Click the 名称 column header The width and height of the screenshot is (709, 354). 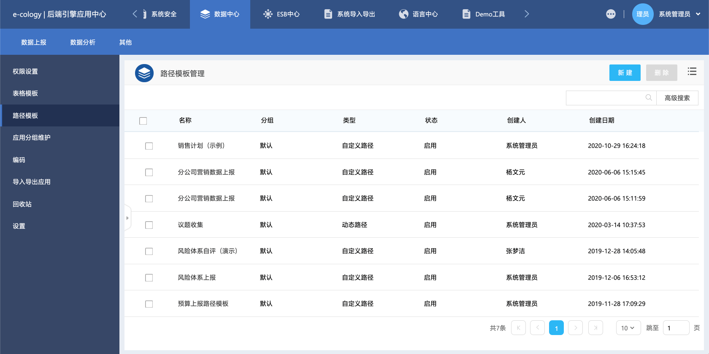(x=185, y=120)
